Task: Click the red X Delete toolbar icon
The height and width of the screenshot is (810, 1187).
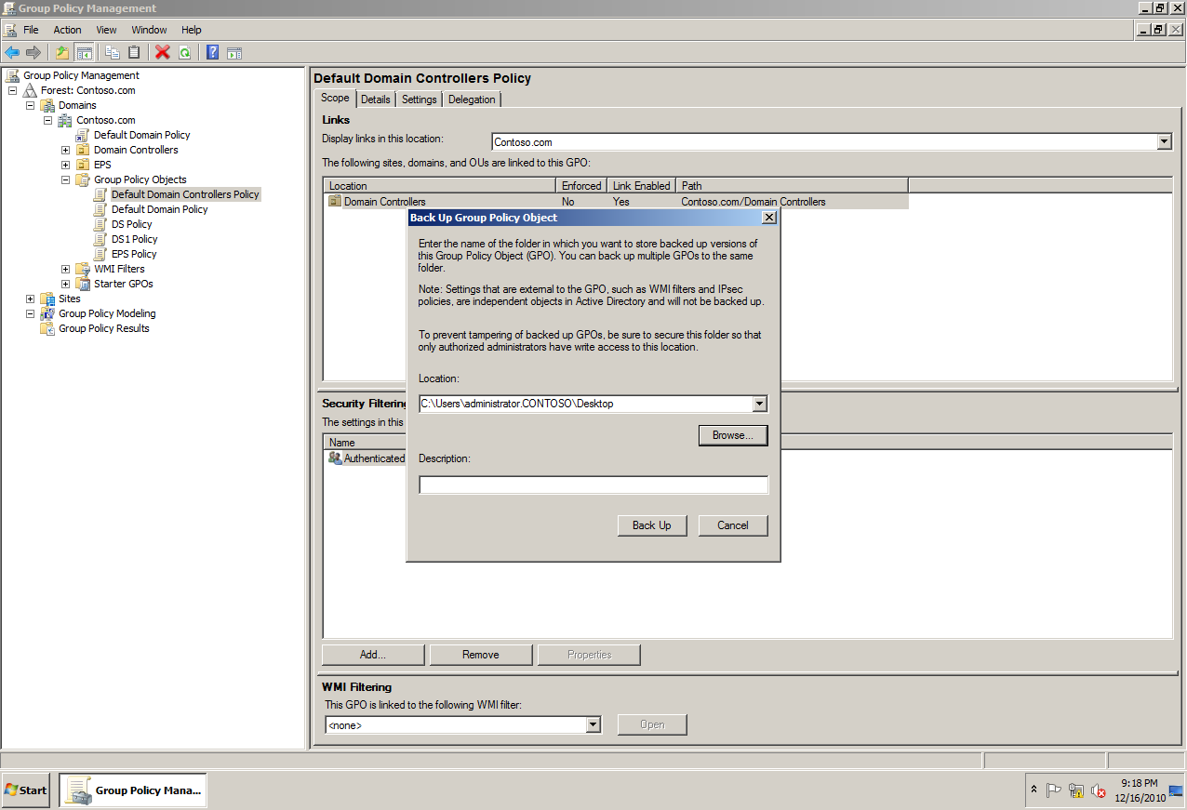Action: click(161, 52)
